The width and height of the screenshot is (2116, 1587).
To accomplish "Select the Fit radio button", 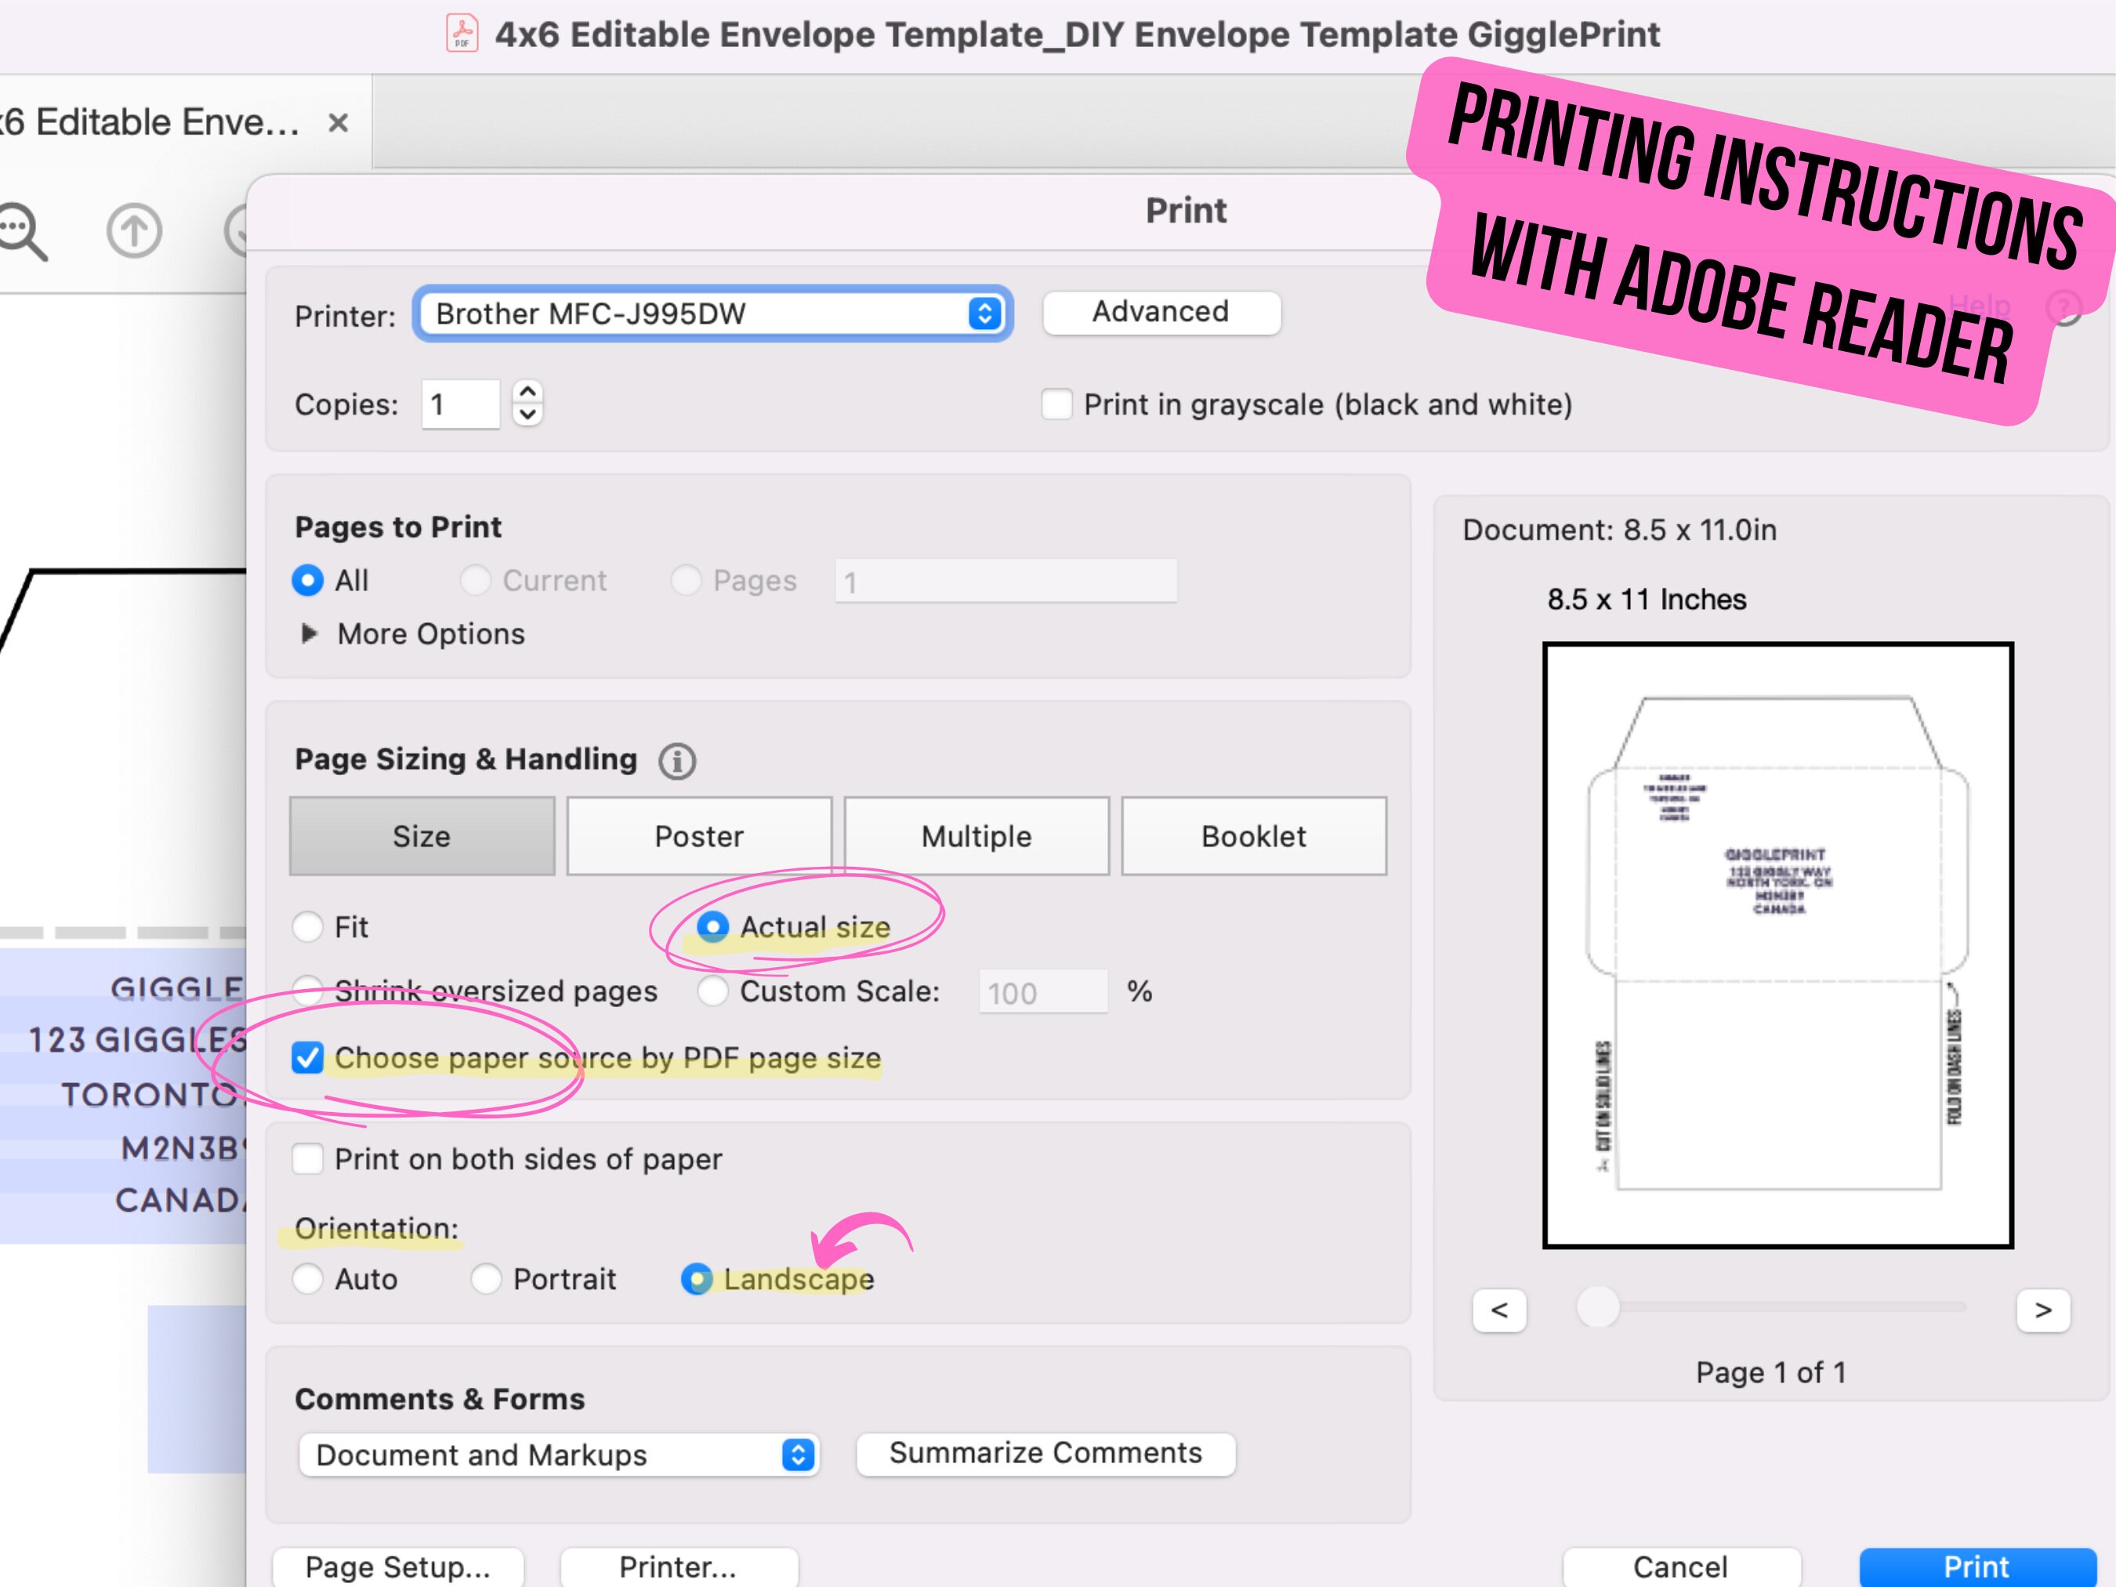I will 307,926.
